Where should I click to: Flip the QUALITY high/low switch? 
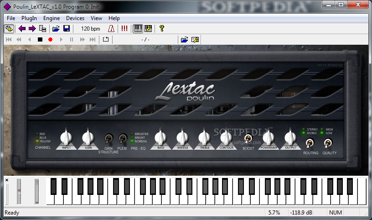pos(328,143)
